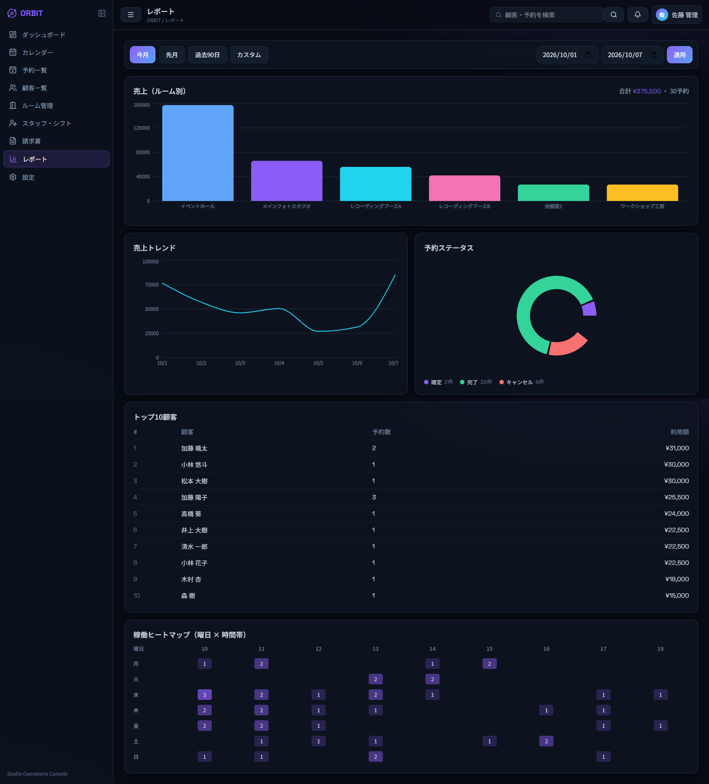Click the 請求書 document icon

pos(13,141)
